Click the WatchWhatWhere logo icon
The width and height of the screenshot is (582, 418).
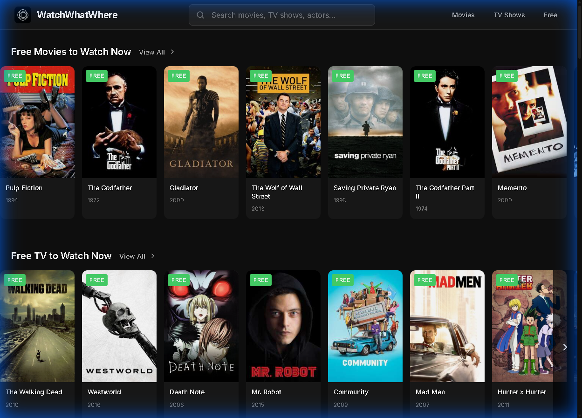[22, 14]
